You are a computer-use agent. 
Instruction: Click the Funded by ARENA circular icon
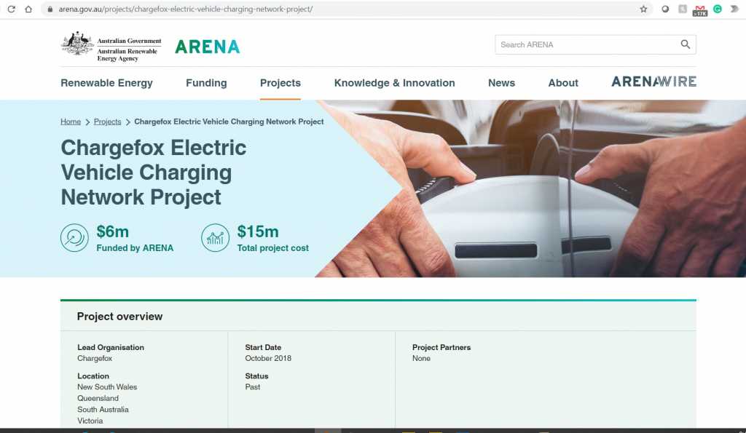[75, 238]
